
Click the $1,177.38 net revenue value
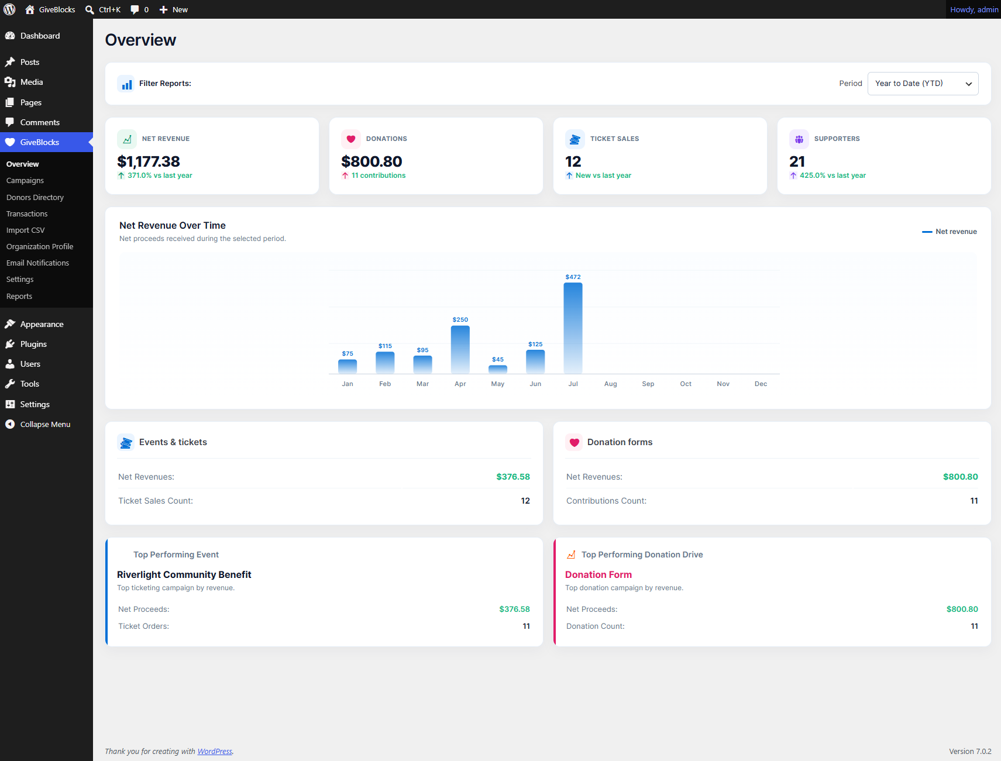coord(149,161)
